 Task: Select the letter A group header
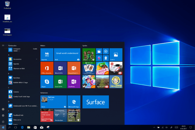[x=9, y=55]
